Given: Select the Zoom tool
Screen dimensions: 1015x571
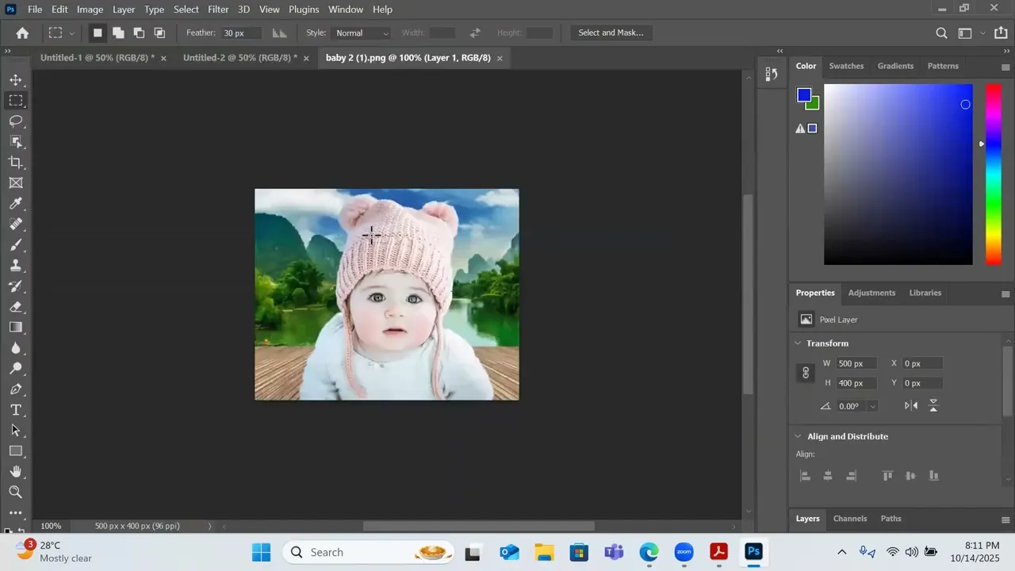Looking at the screenshot, I should pos(16,492).
